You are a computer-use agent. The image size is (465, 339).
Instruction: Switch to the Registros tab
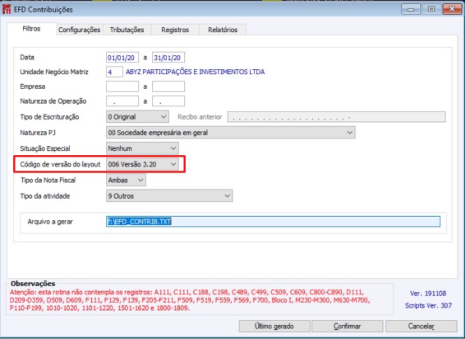[175, 29]
